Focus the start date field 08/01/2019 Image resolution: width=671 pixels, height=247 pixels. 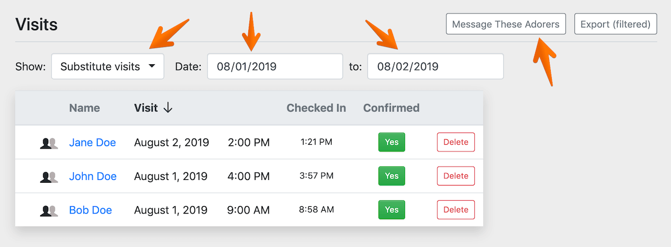275,66
